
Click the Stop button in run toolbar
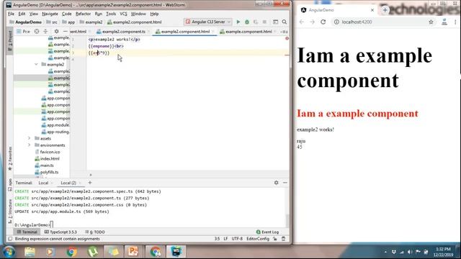(x=264, y=22)
